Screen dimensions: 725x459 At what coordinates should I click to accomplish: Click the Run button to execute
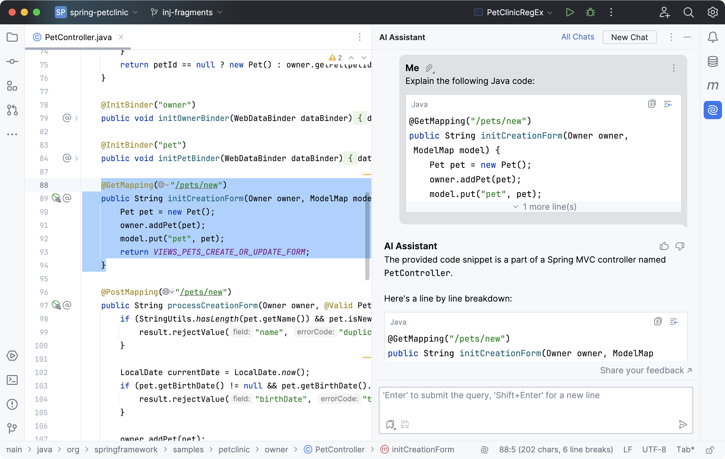pyautogui.click(x=570, y=12)
